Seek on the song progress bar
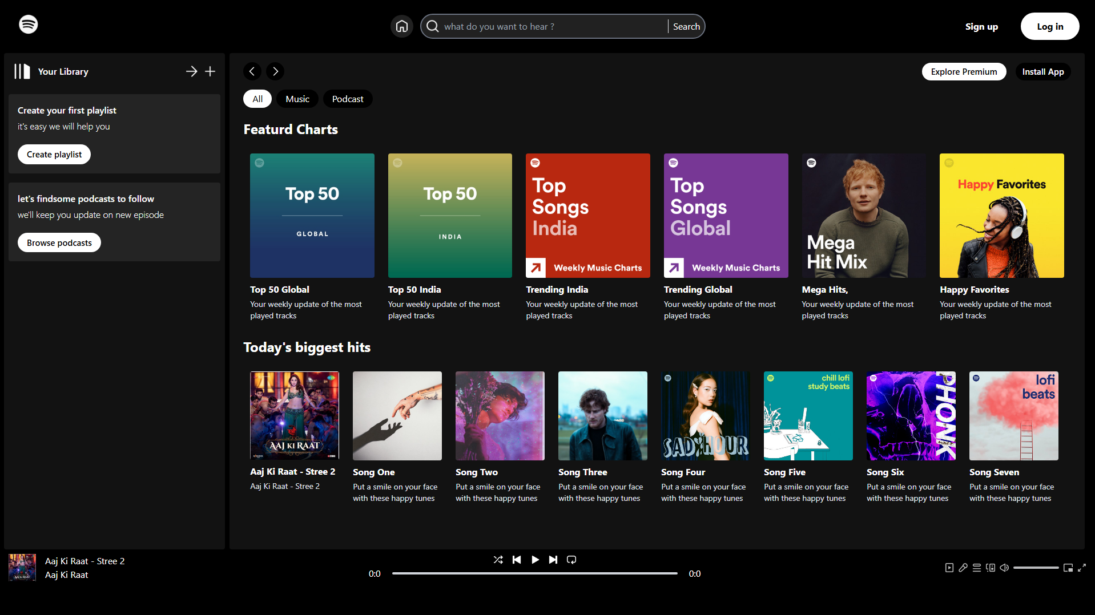This screenshot has height=615, width=1095. tap(535, 573)
